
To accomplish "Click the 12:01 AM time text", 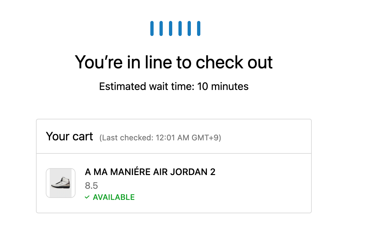I will [173, 138].
